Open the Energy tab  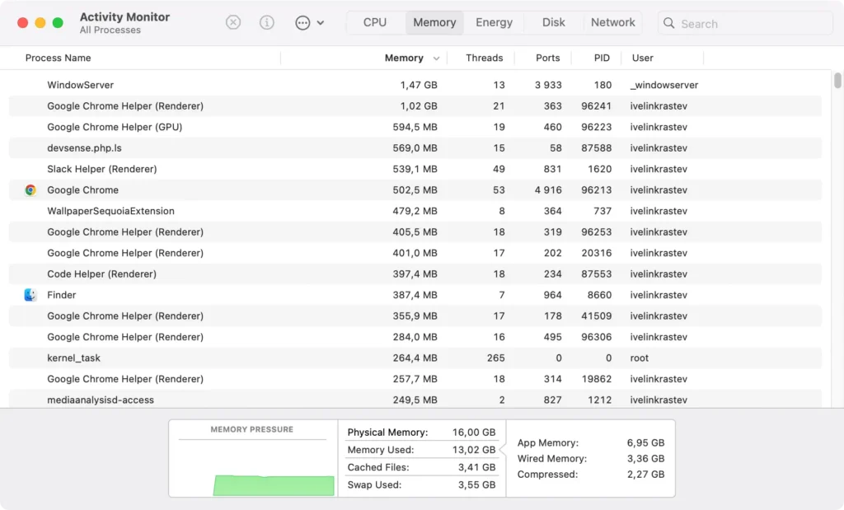[x=494, y=22]
